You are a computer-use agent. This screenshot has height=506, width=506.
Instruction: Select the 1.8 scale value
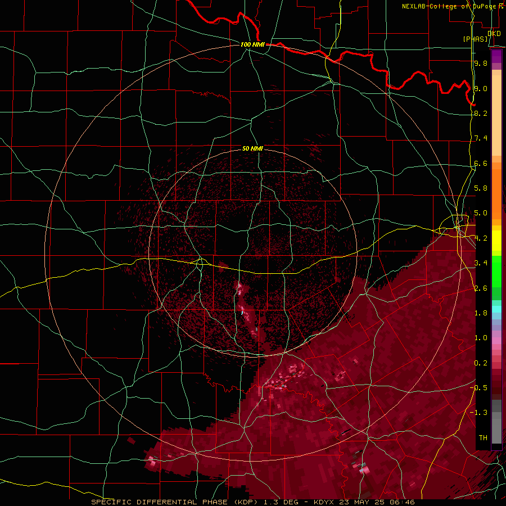click(x=481, y=313)
